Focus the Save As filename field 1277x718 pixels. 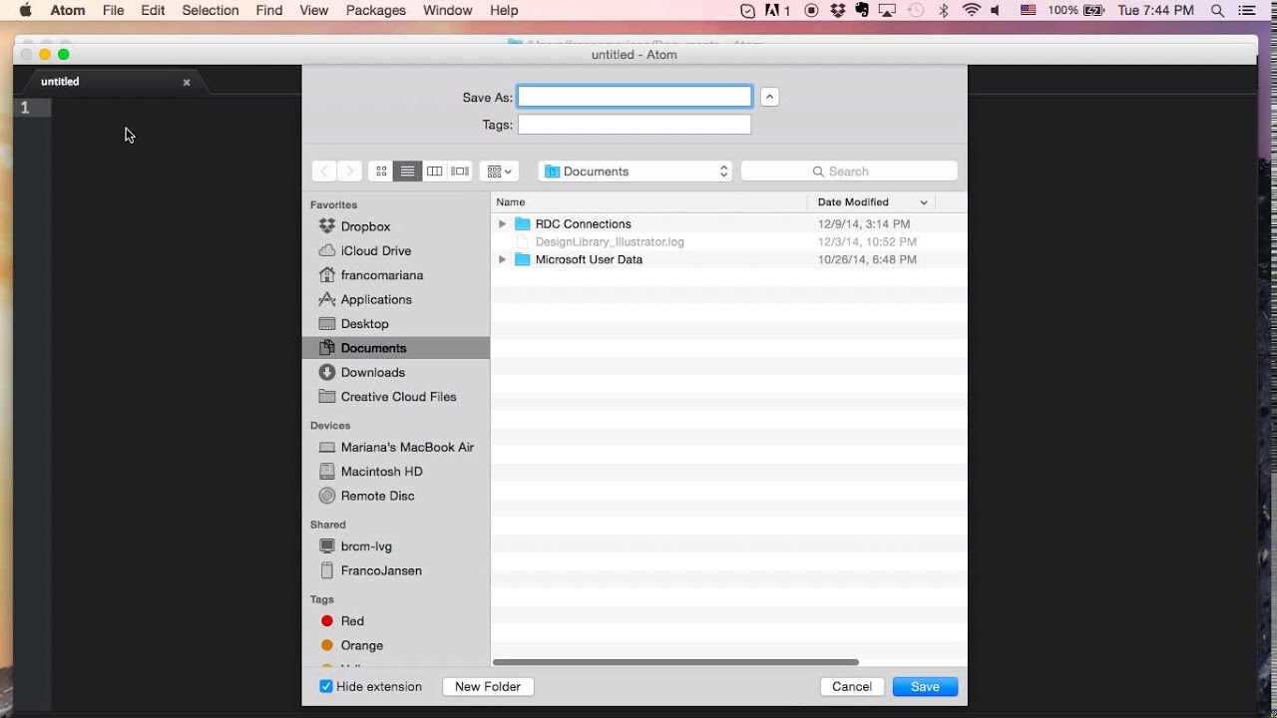(x=635, y=97)
